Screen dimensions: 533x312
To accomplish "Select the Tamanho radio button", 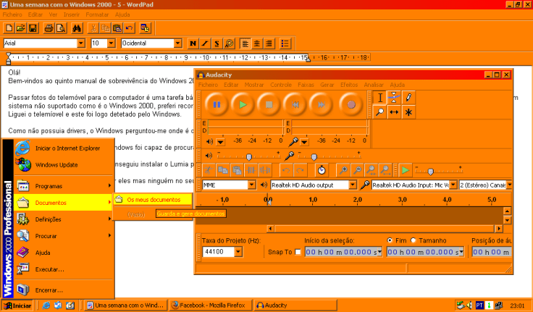I will [414, 240].
